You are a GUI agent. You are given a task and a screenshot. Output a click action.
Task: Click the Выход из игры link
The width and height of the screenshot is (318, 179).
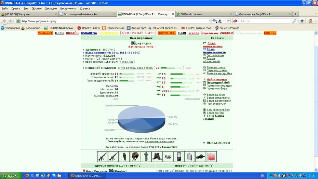point(218,143)
